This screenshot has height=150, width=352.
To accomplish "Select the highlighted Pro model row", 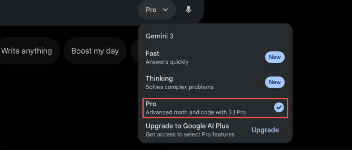I will coord(215,108).
